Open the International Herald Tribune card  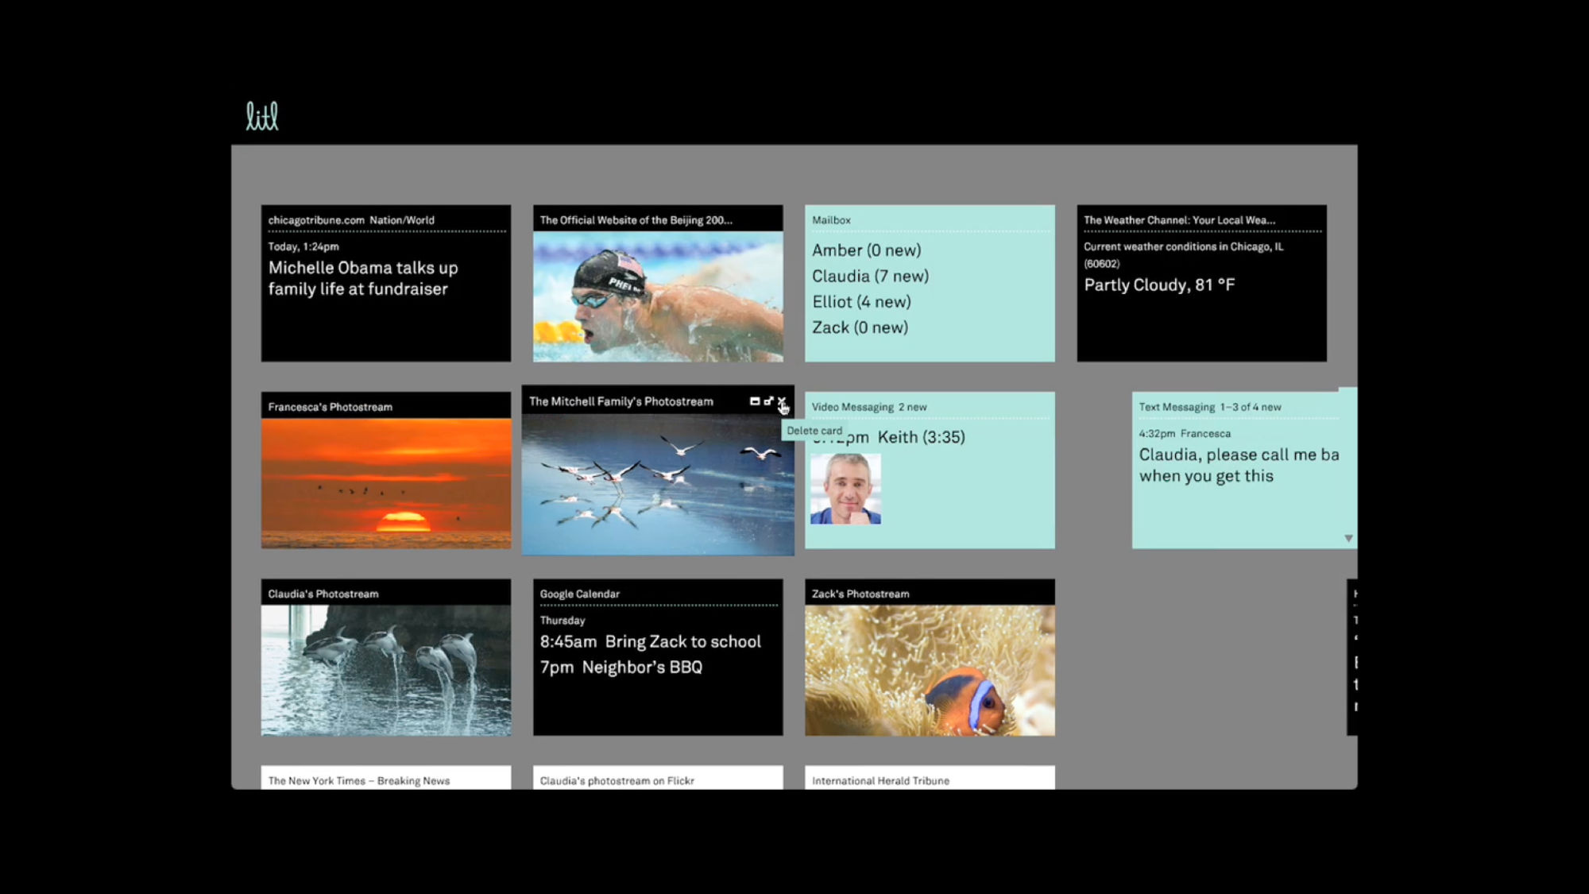(x=930, y=780)
